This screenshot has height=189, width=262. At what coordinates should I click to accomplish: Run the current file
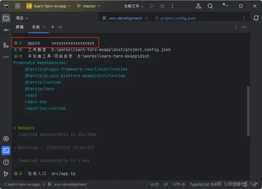pos(152,6)
